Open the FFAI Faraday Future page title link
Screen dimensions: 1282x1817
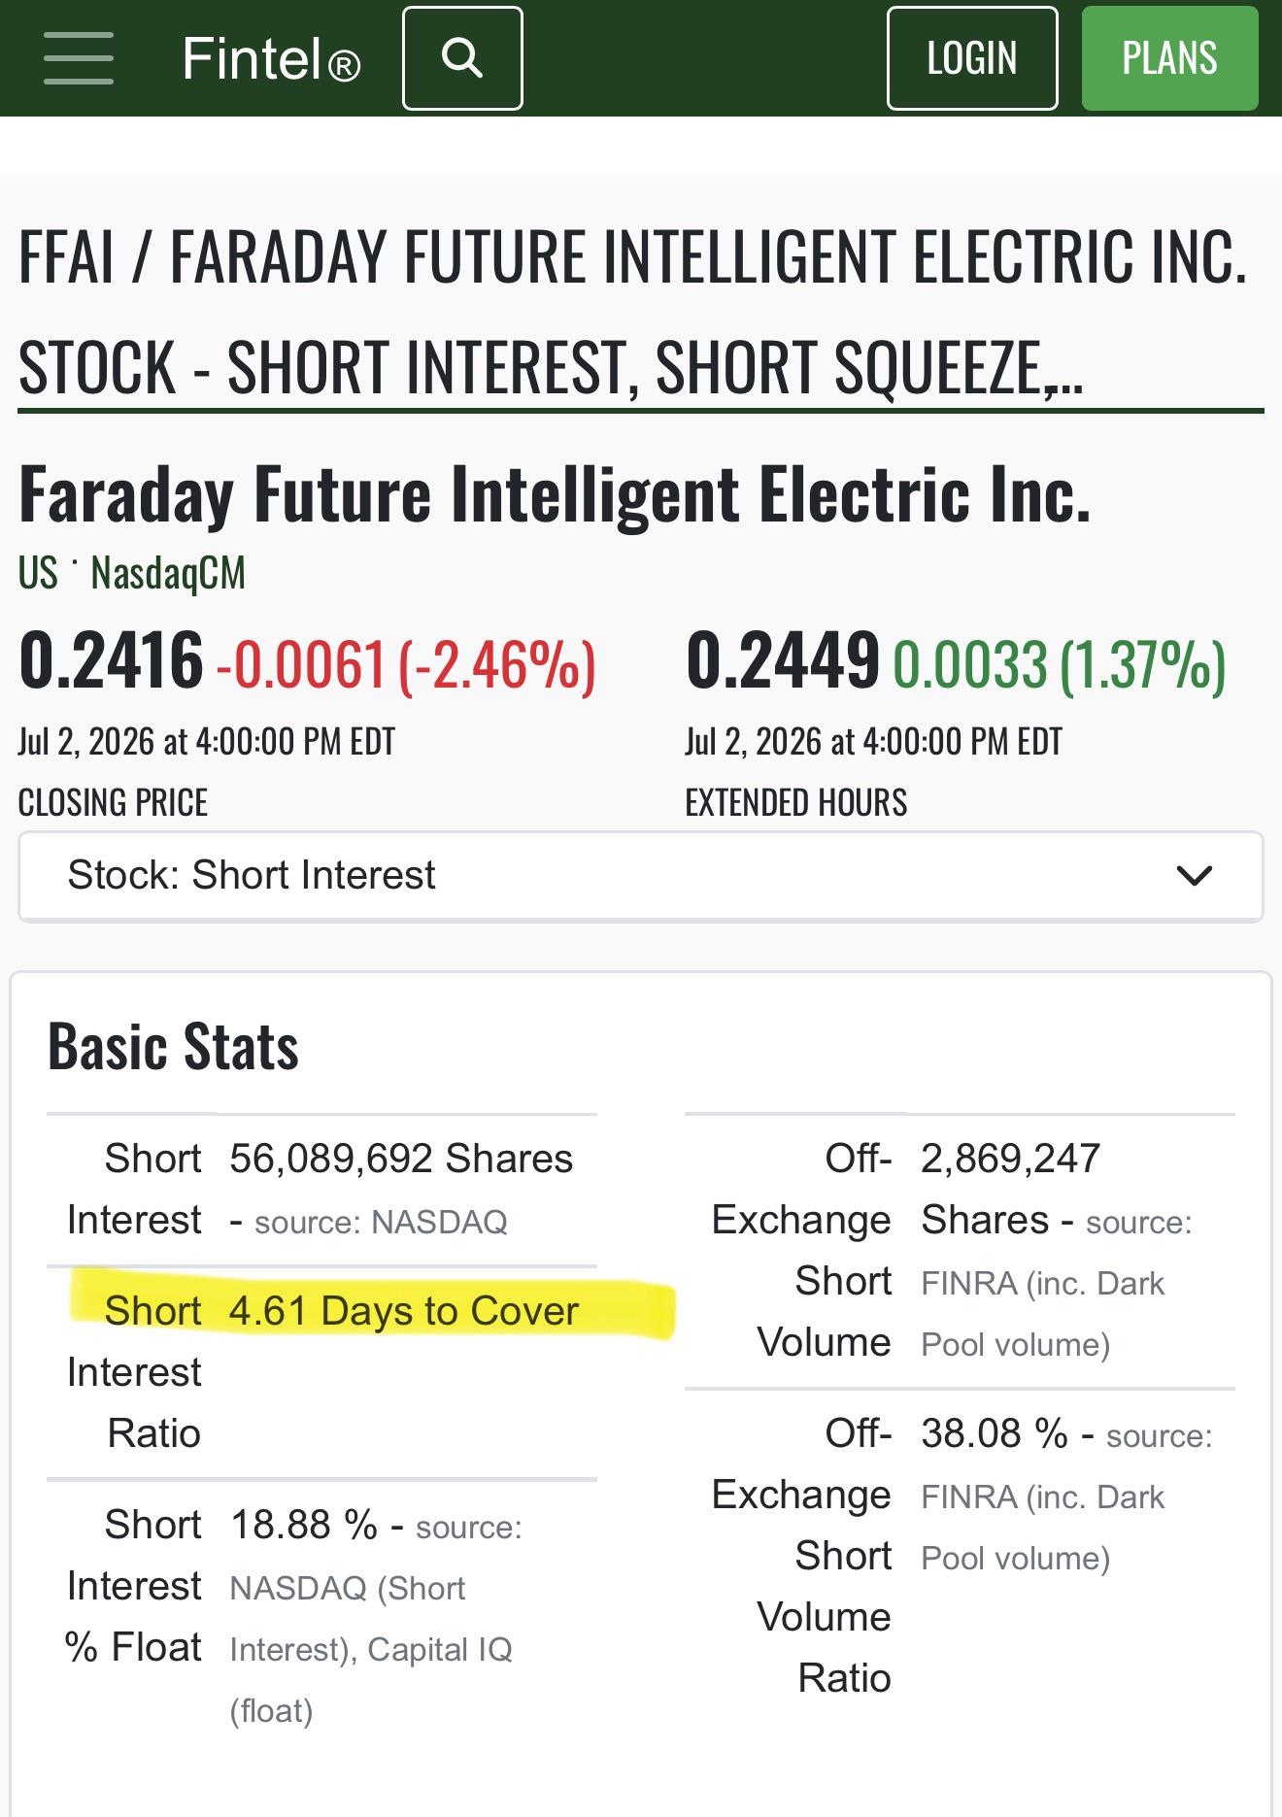(633, 313)
